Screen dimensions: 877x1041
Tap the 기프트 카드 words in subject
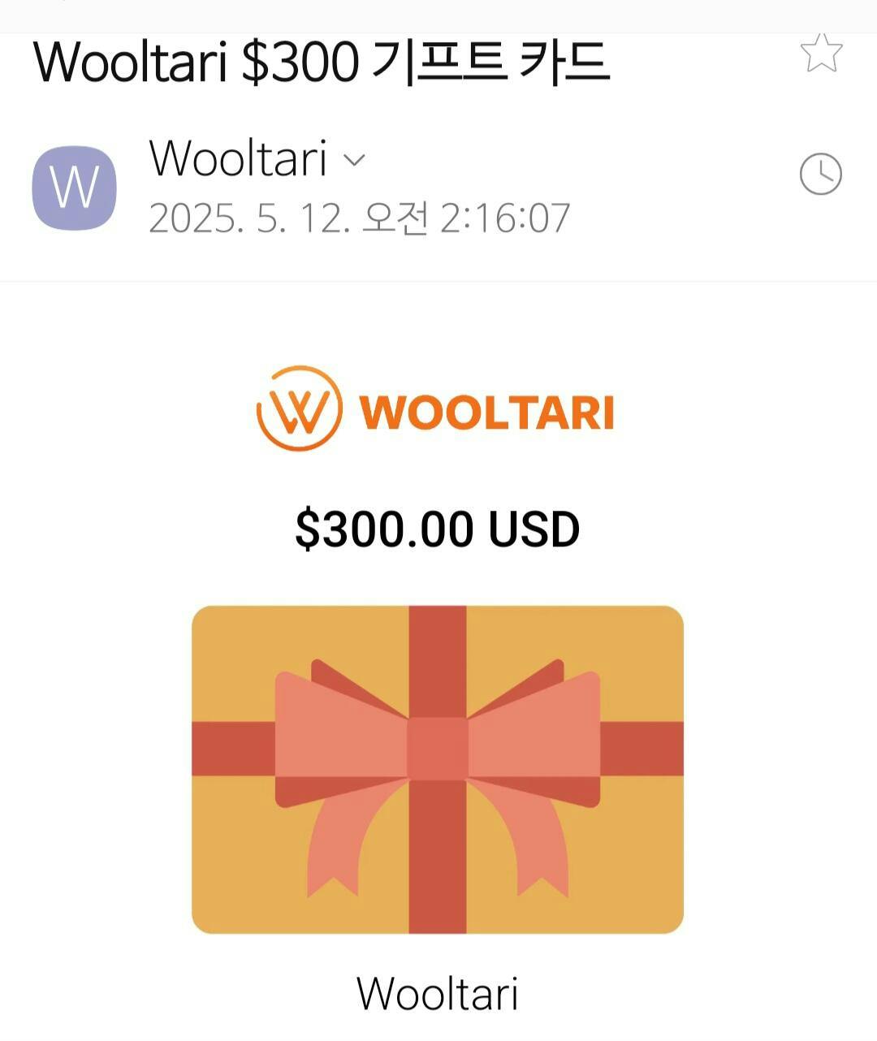[x=490, y=63]
